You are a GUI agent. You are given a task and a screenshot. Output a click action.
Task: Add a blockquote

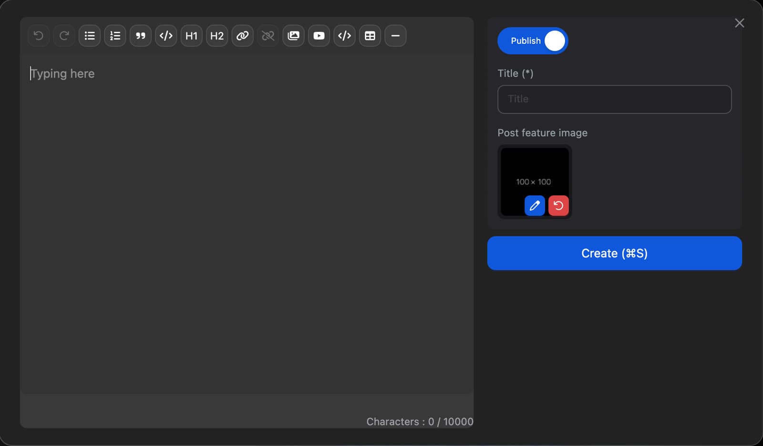tap(141, 36)
